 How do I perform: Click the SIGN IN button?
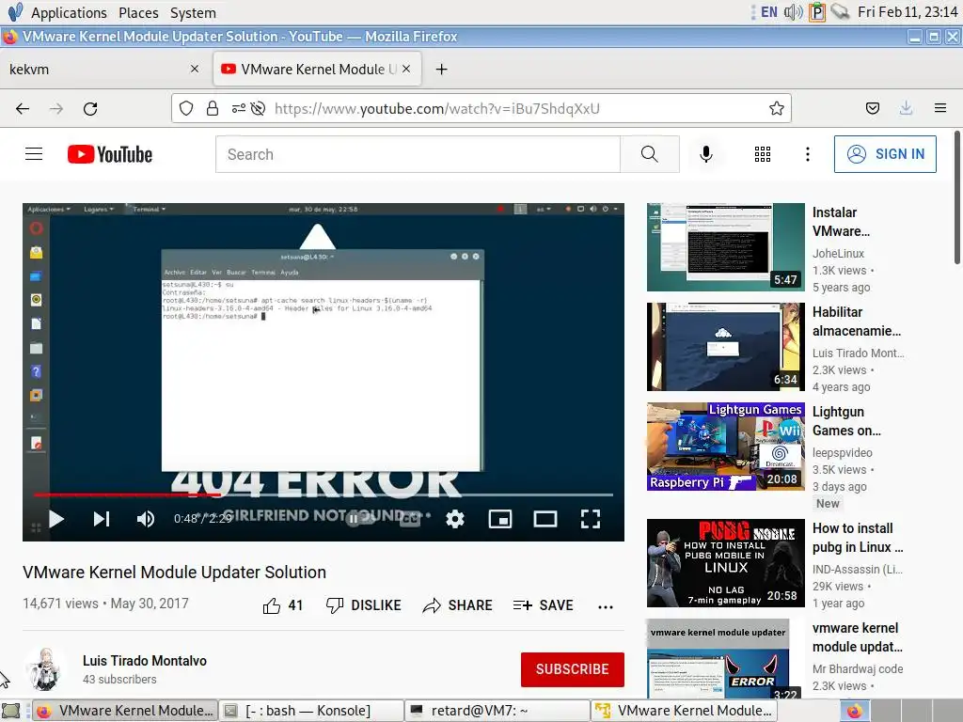tap(885, 154)
